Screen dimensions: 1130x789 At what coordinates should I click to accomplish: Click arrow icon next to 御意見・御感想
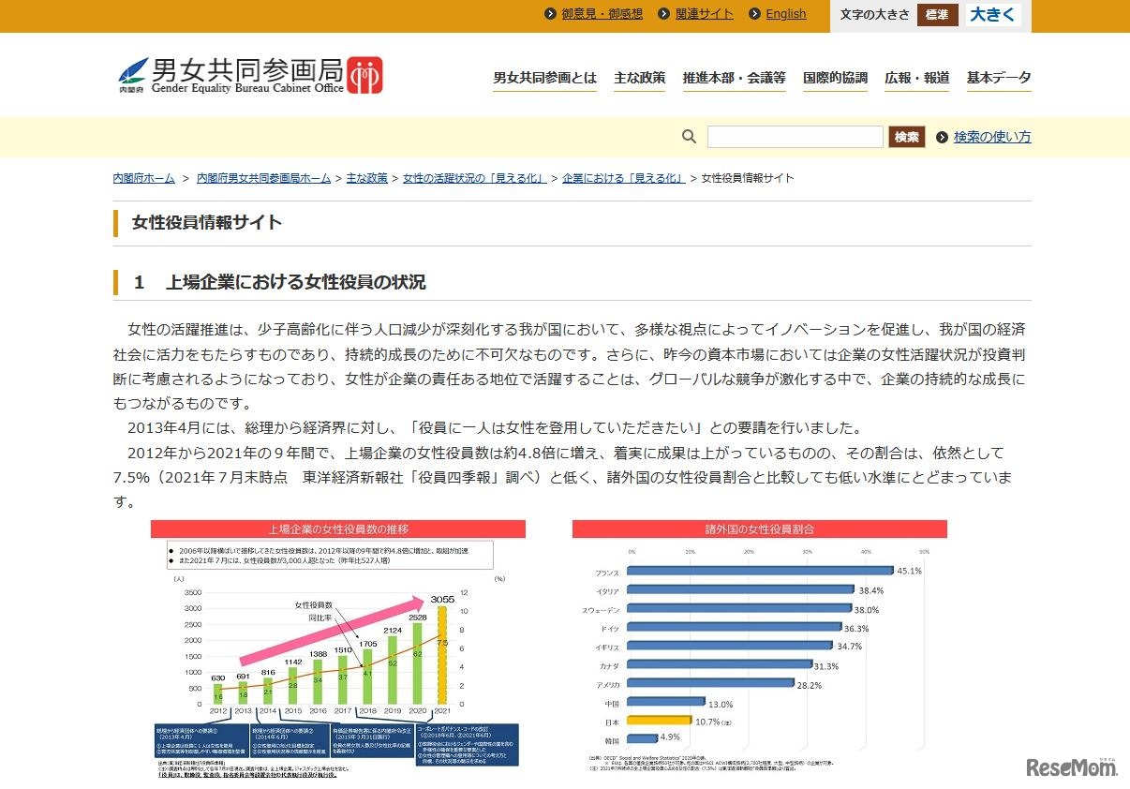pos(551,14)
